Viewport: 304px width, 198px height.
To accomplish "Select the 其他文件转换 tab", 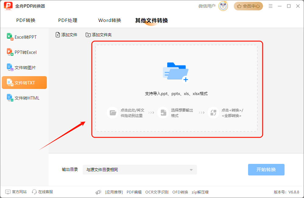I will 151,20.
